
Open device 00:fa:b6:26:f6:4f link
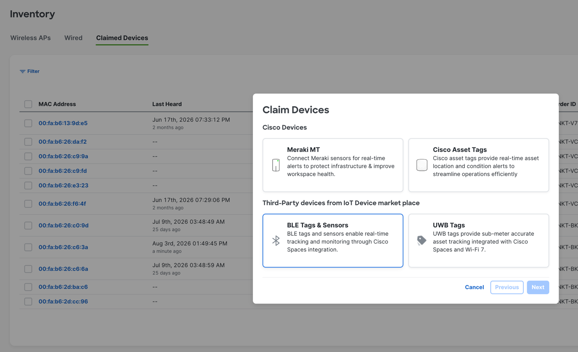point(62,204)
